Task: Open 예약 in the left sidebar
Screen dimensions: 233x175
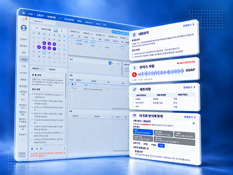Action: point(23,53)
